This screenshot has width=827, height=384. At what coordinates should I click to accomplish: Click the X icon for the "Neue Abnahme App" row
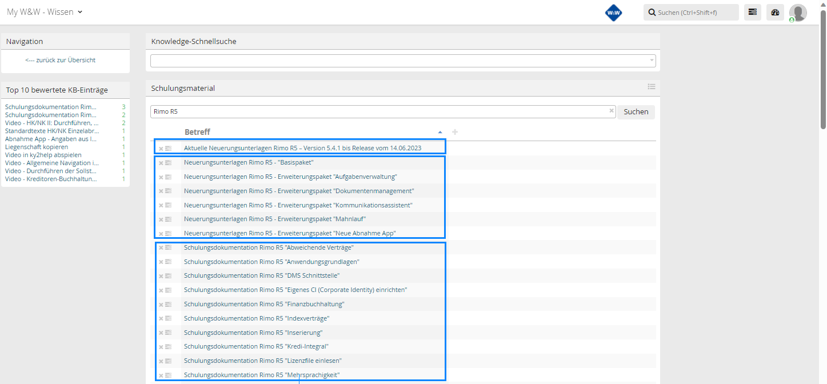[161, 234]
